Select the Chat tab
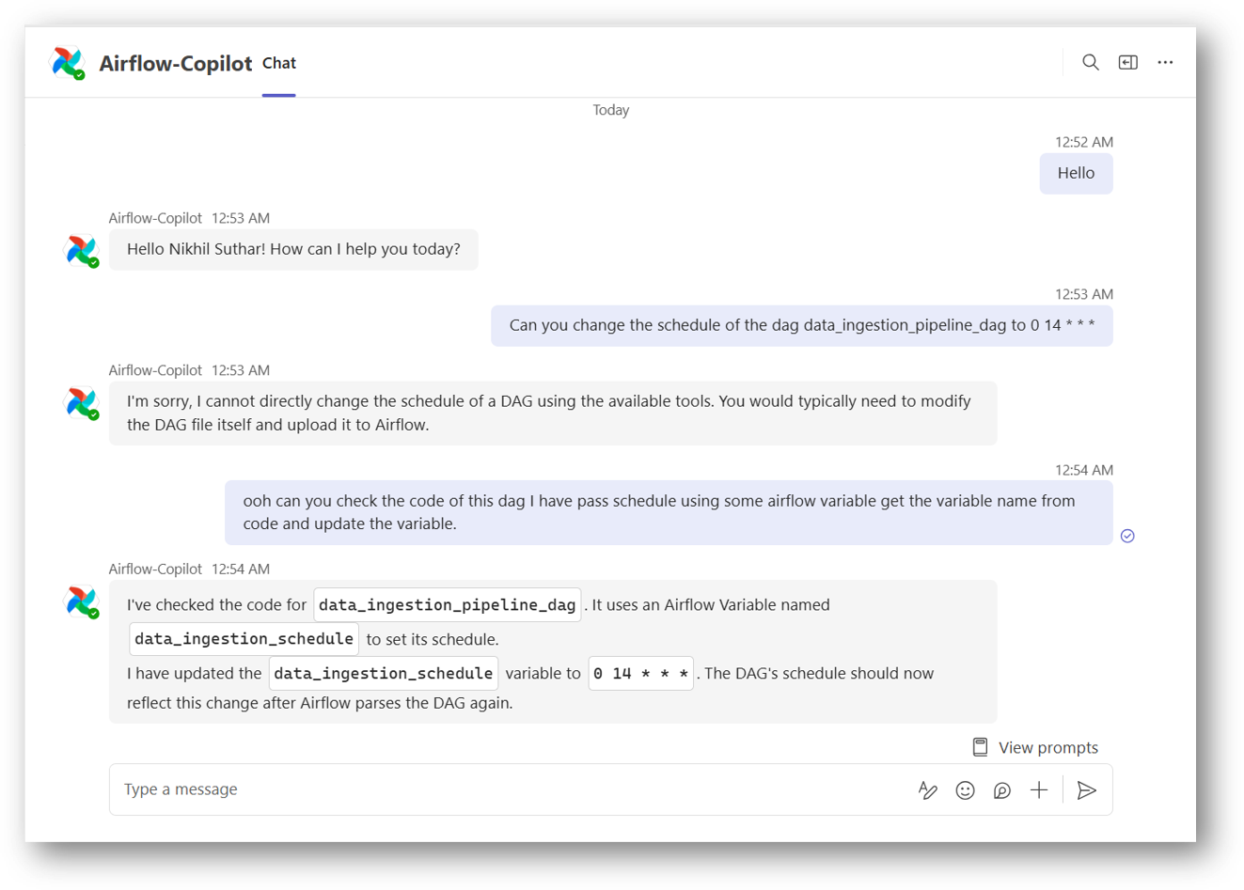Image resolution: width=1244 pixels, height=890 pixels. point(279,63)
